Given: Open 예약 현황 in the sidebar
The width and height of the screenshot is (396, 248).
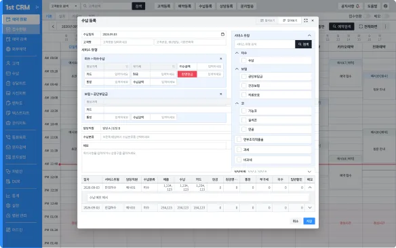Looking at the screenshot, I should pos(21,19).
